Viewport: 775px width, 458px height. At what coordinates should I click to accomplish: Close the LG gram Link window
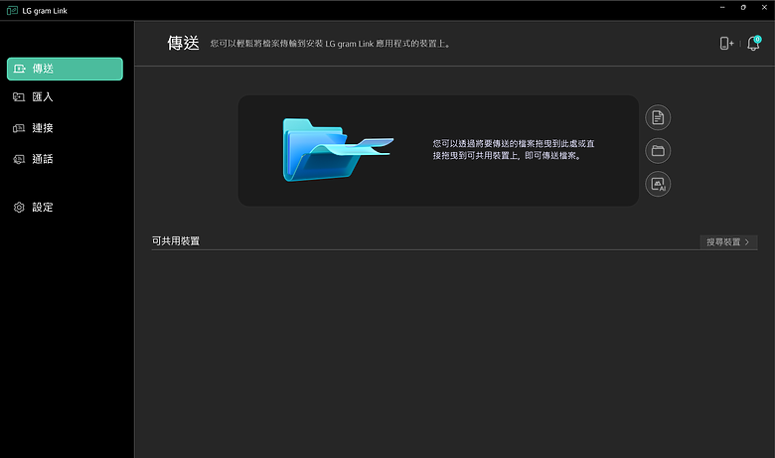pyautogui.click(x=764, y=7)
